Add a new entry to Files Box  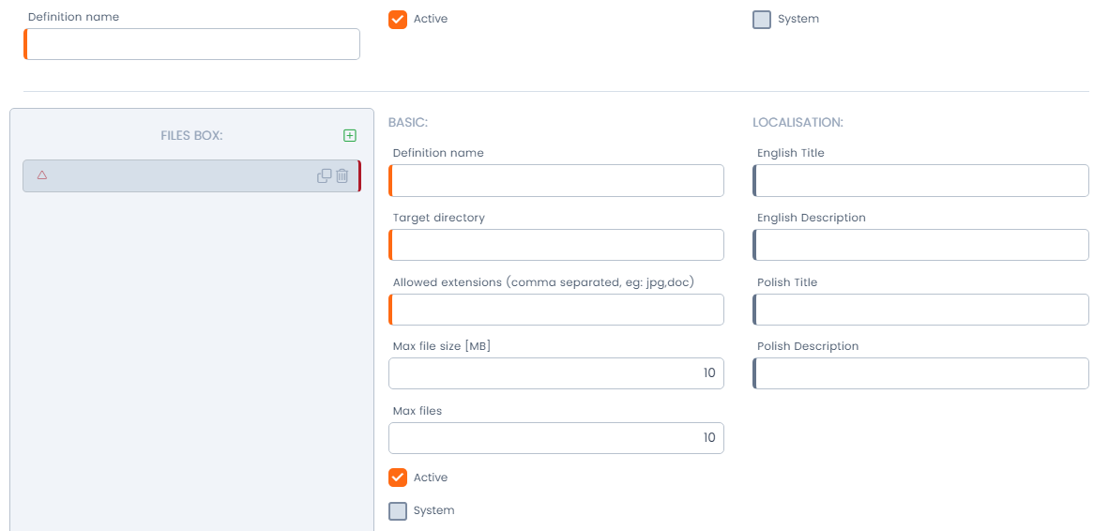click(350, 136)
